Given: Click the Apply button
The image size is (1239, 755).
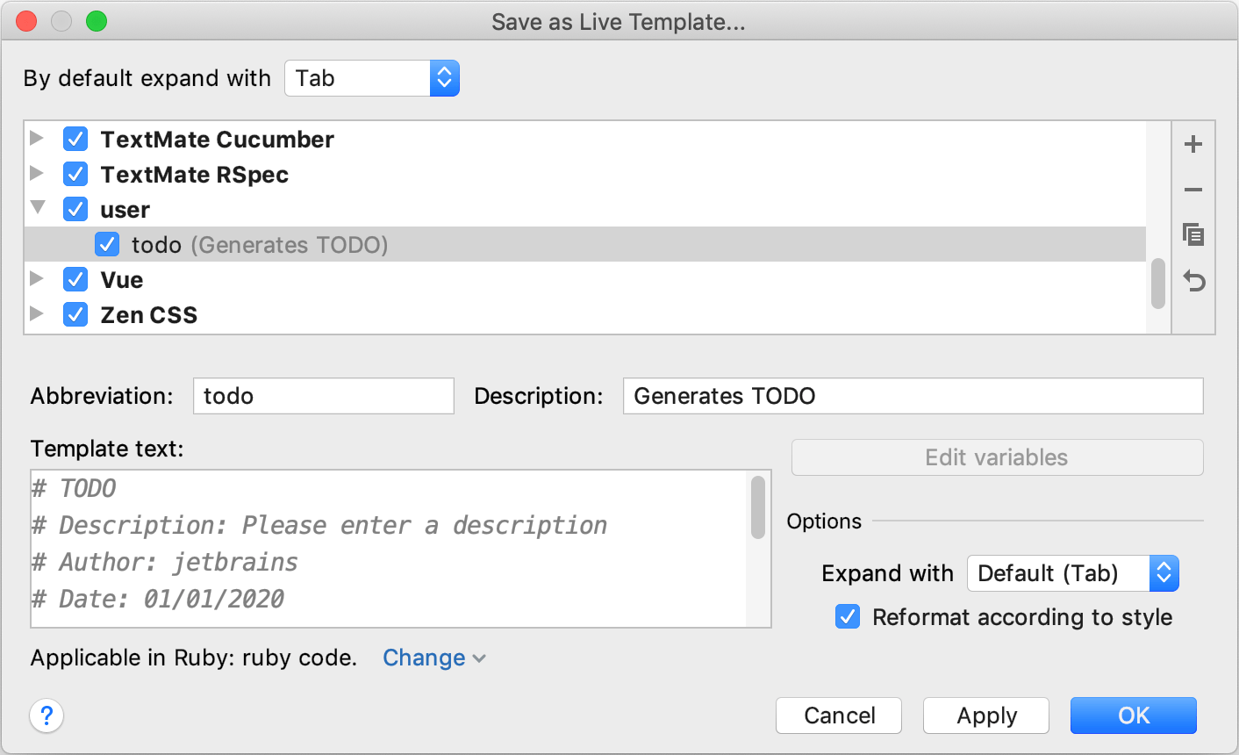Looking at the screenshot, I should [x=985, y=715].
